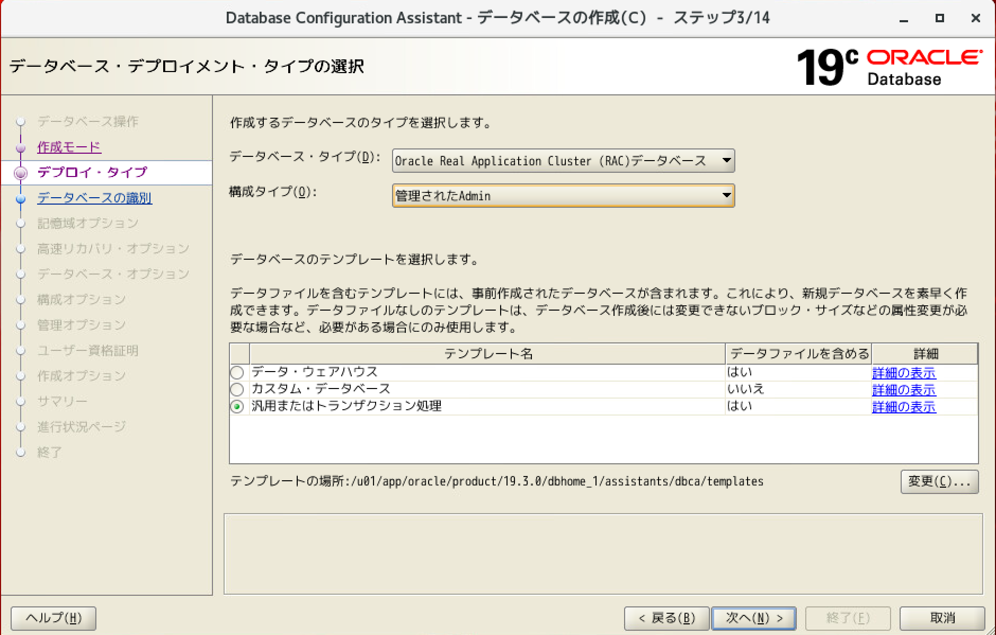This screenshot has width=996, height=635.
Task: Show details for データ・ウェアハウス template
Action: tap(903, 372)
